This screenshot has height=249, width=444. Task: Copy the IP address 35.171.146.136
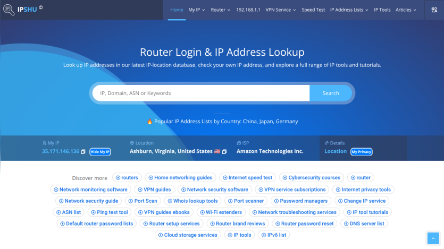click(x=83, y=152)
